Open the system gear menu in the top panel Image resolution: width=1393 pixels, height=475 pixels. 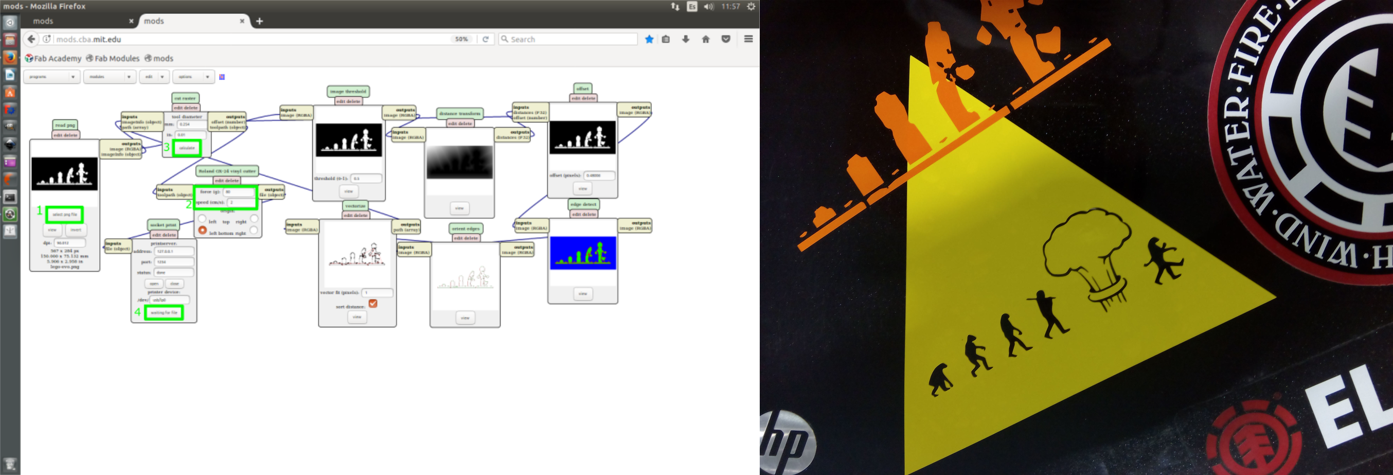[x=751, y=7]
